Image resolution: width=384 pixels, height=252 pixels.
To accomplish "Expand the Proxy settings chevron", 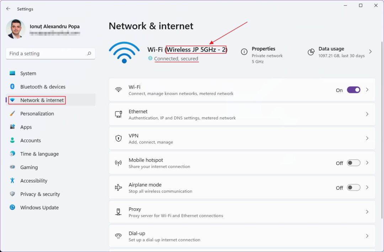I will click(x=367, y=212).
